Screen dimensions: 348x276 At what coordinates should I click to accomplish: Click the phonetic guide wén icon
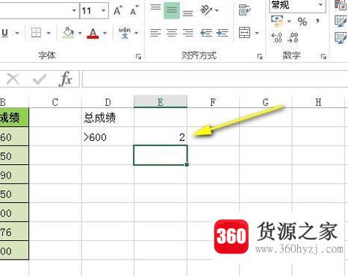(125, 33)
